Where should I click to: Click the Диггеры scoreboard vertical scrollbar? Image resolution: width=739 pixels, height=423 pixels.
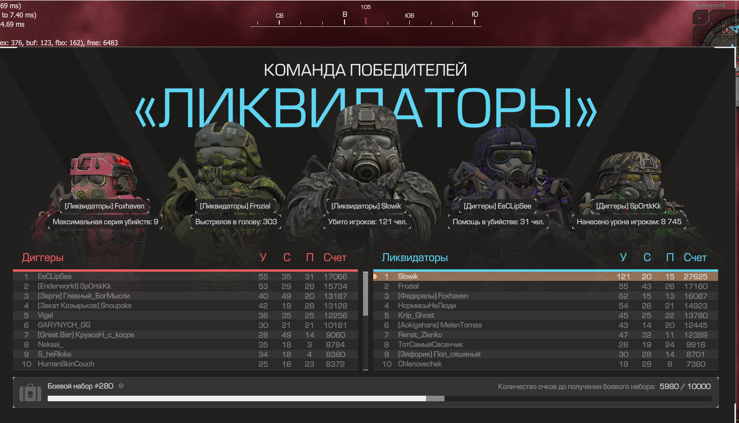(x=365, y=296)
